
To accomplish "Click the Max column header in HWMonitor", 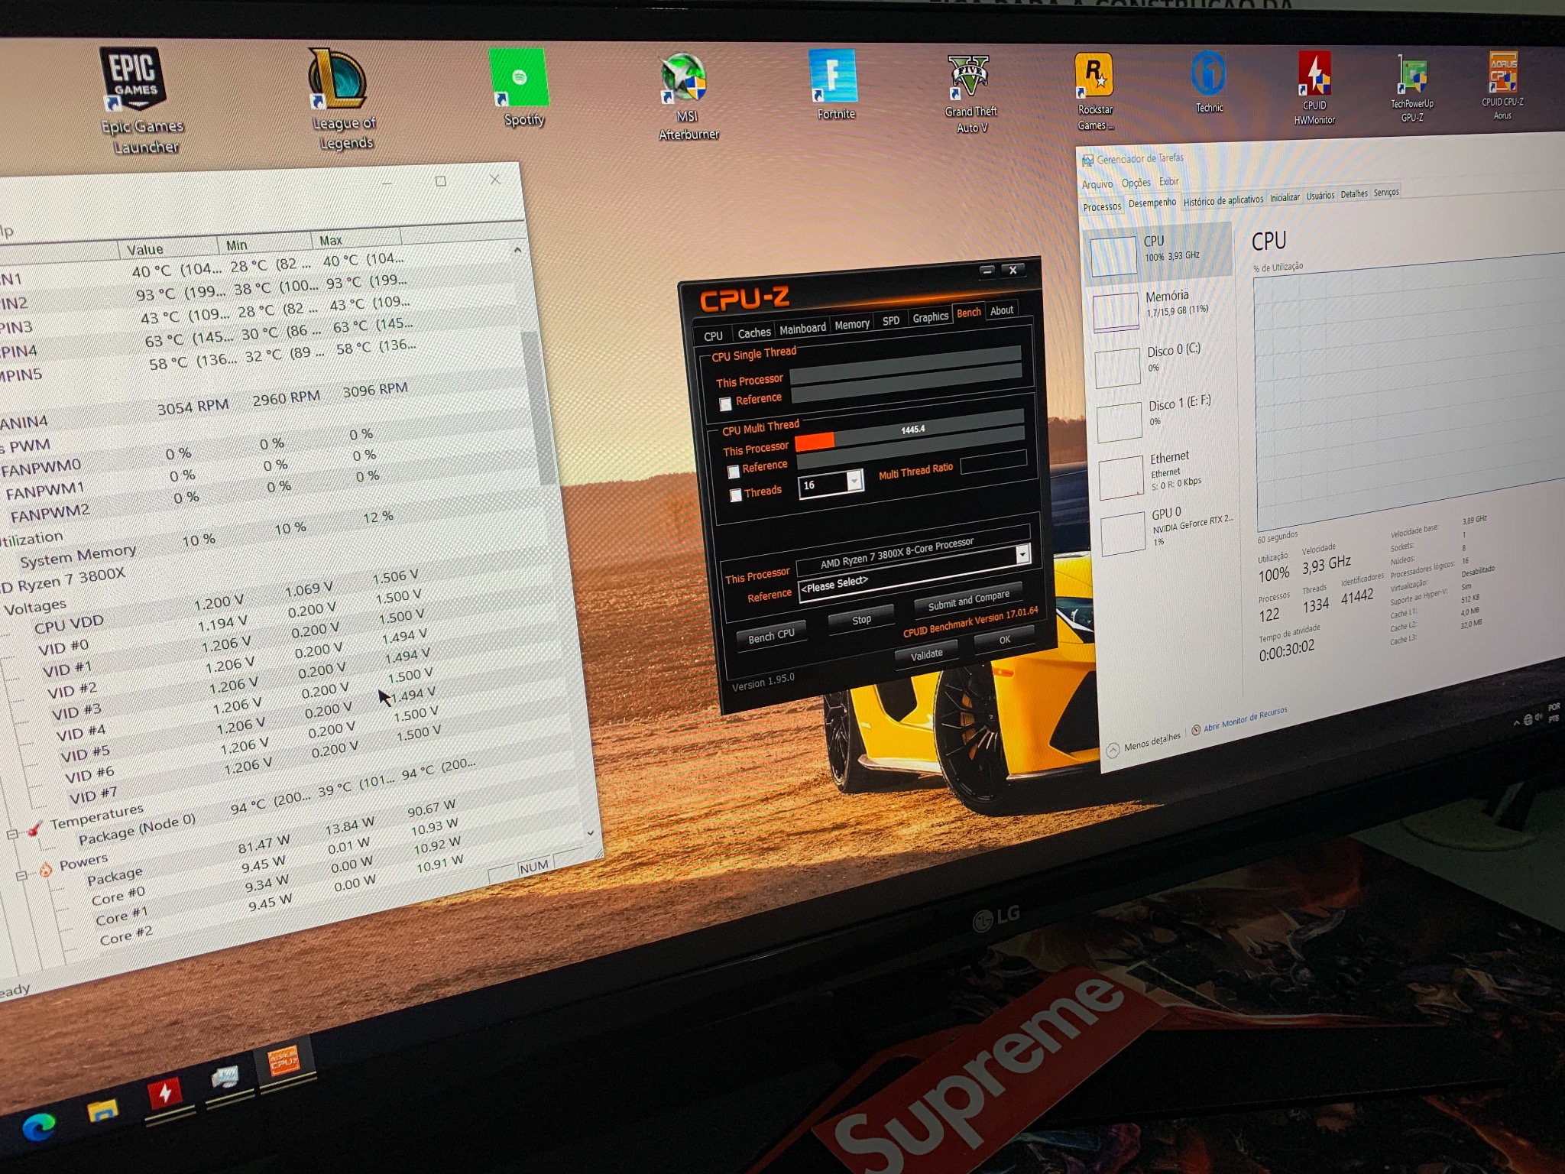I will coord(355,239).
